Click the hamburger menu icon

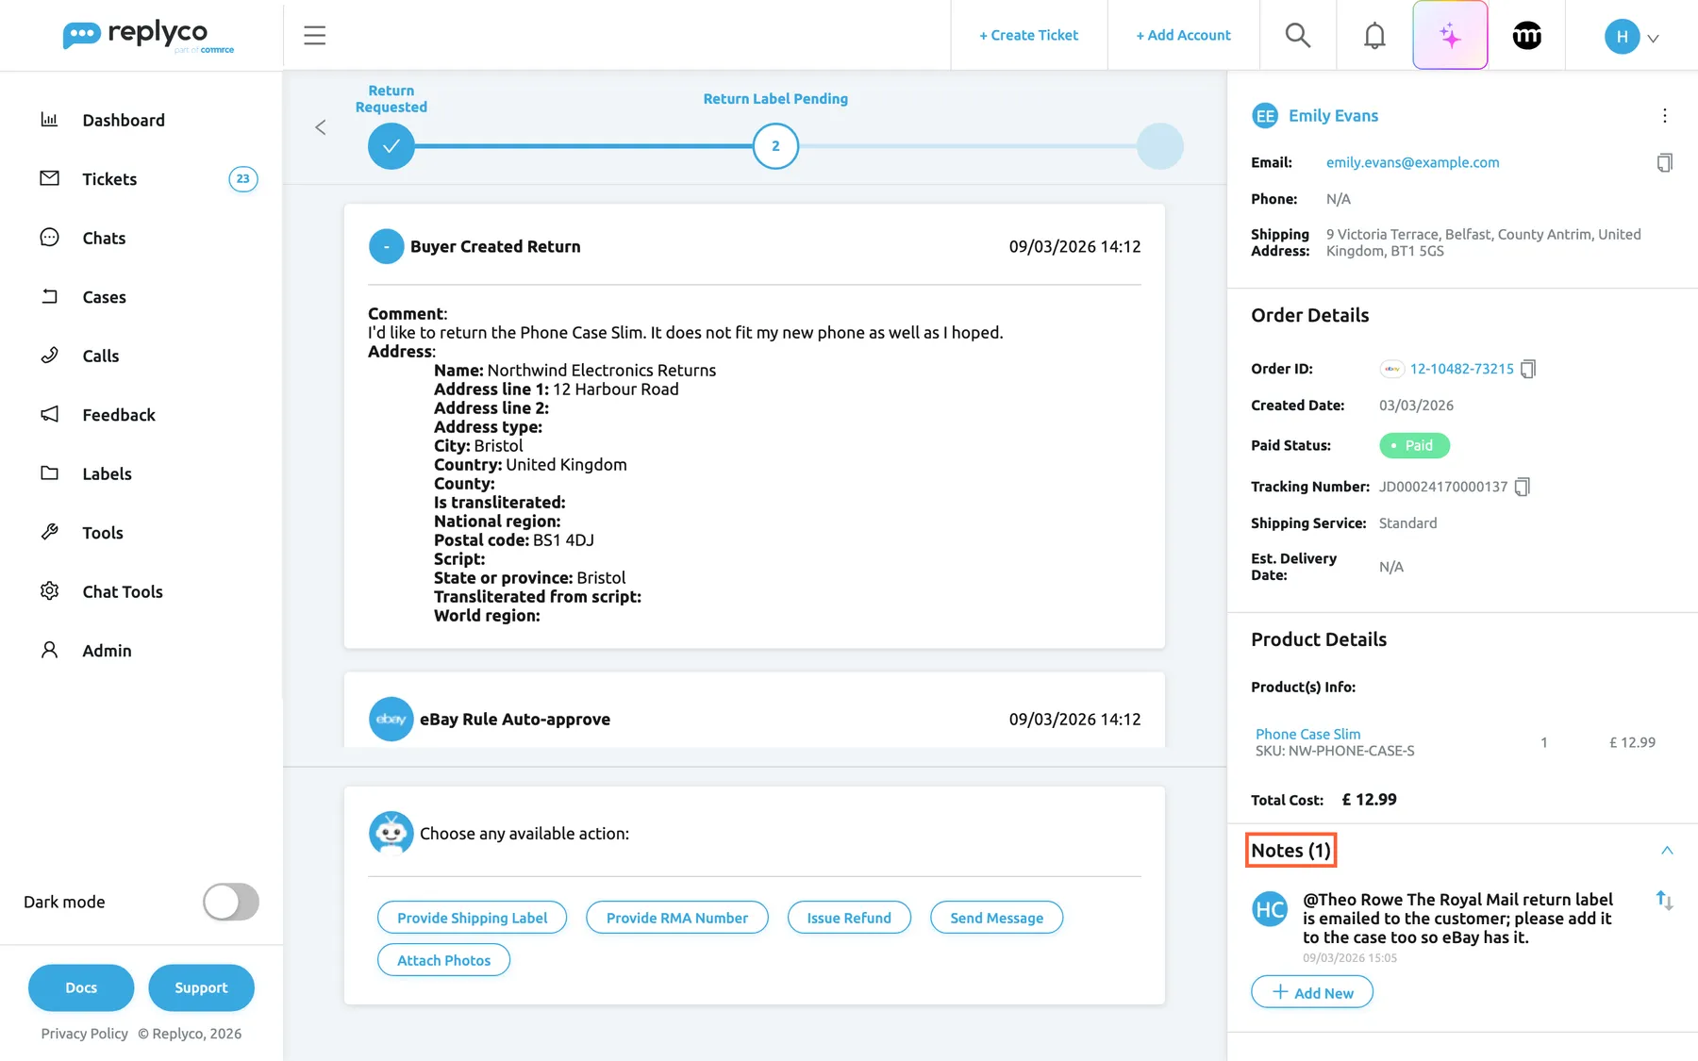[314, 35]
